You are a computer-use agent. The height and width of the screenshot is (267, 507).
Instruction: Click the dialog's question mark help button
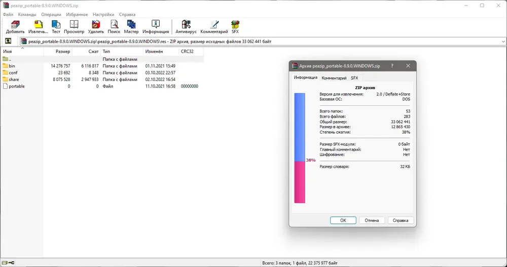coord(392,66)
